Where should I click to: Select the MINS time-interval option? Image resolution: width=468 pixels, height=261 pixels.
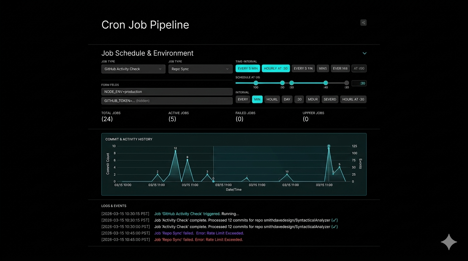pos(322,68)
